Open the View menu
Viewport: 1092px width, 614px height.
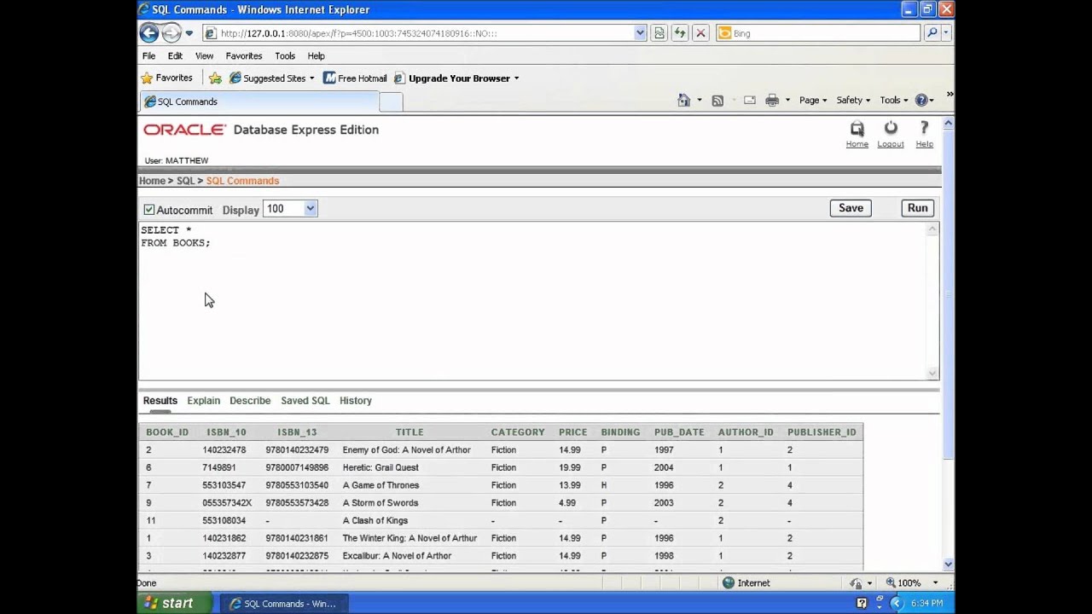(204, 56)
